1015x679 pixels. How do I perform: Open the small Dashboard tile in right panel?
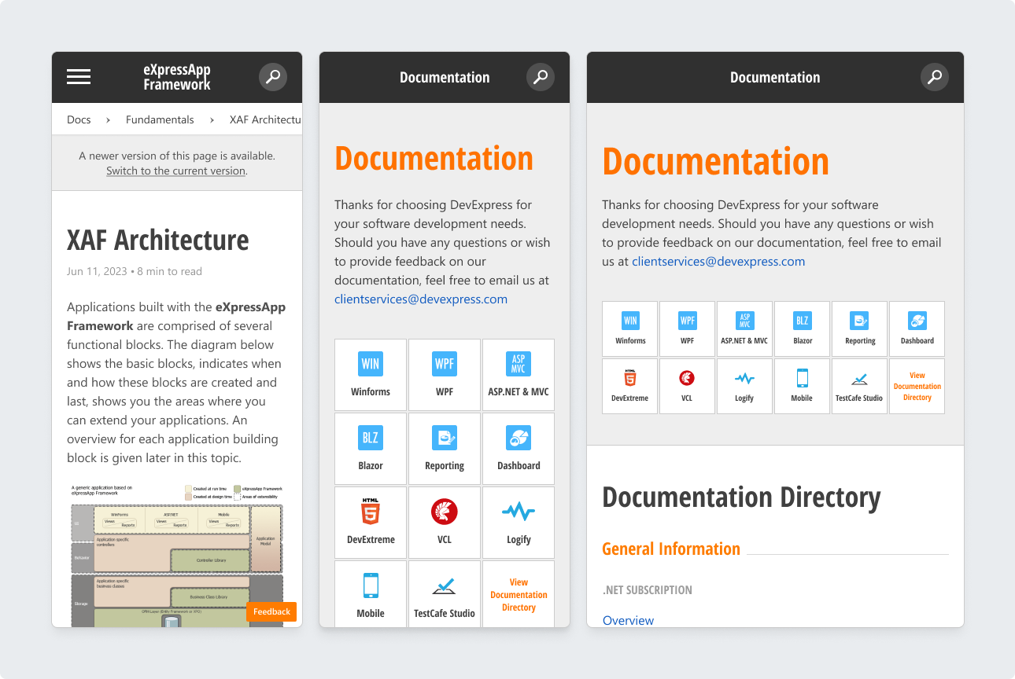coord(917,328)
